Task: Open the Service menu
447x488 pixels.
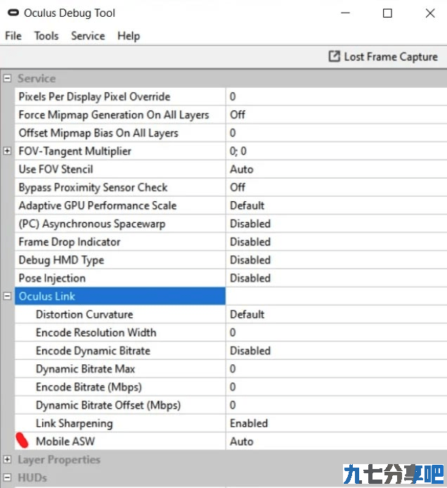Action: coord(88,36)
